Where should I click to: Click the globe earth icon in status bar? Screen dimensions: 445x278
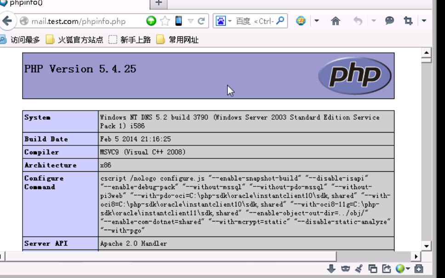tap(400, 269)
